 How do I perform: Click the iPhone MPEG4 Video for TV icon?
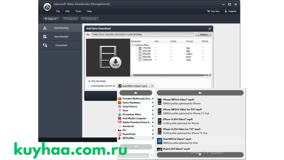click(159, 111)
